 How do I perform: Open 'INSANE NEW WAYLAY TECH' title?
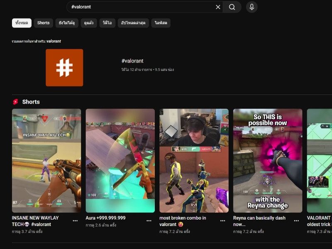click(x=35, y=221)
